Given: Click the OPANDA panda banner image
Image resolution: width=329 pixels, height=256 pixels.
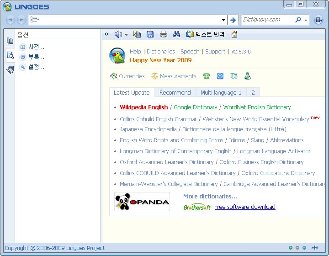Looking at the screenshot, I should coord(142,202).
